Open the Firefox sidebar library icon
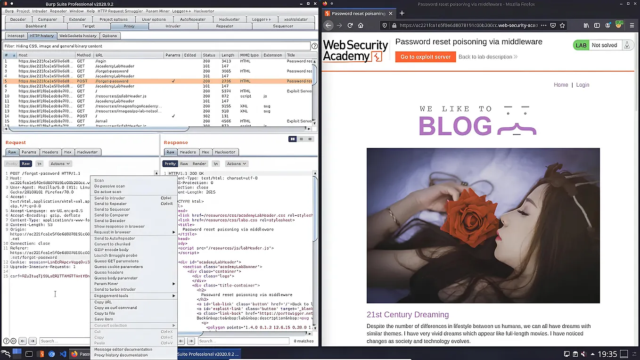The height and width of the screenshot is (360, 640). point(585,25)
